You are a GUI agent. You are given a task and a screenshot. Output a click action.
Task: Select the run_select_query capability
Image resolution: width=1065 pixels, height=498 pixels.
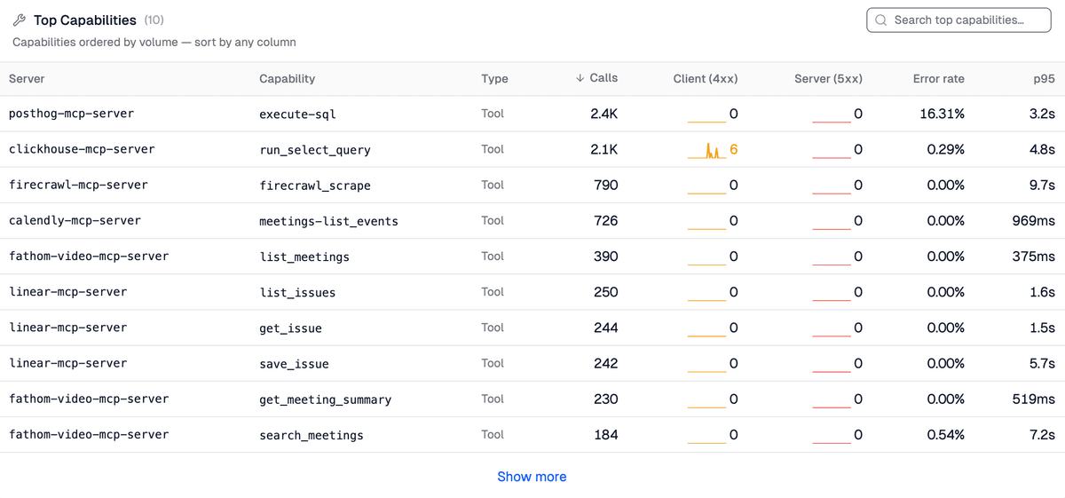click(x=314, y=150)
